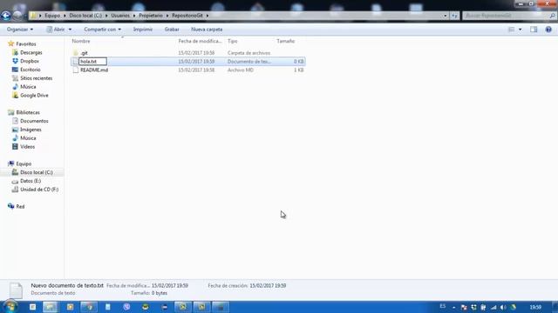The image size is (558, 313).
Task: Click the Explorer taskbar icon
Action: (51, 307)
